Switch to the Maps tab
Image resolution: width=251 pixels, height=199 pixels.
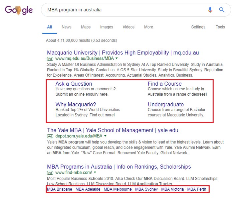pyautogui.click(x=86, y=27)
